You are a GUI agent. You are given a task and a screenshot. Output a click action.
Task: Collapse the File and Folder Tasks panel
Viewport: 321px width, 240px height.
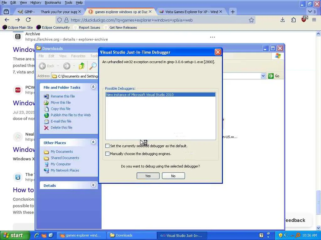[93, 87]
